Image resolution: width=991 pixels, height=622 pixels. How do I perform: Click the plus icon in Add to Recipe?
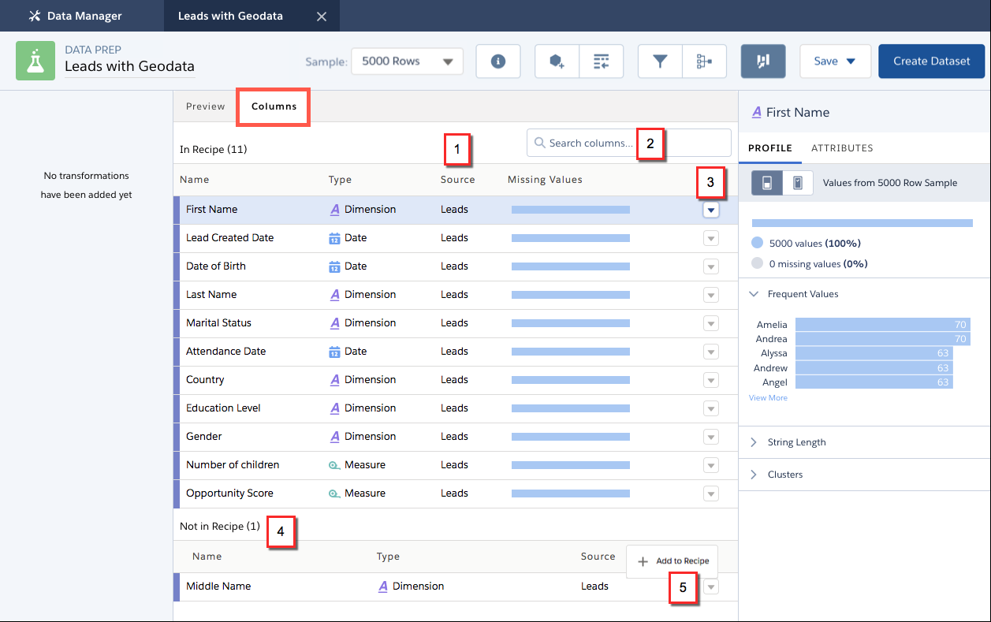(643, 561)
